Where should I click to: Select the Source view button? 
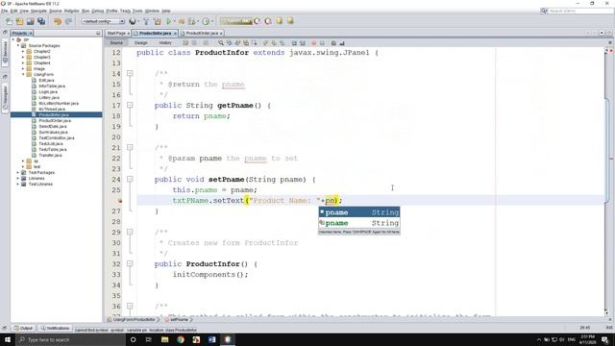coord(116,42)
